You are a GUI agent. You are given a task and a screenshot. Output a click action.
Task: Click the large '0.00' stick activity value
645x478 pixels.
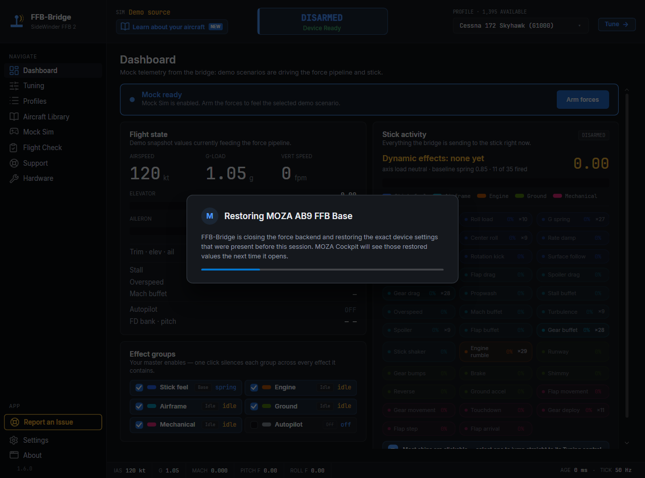[591, 163]
